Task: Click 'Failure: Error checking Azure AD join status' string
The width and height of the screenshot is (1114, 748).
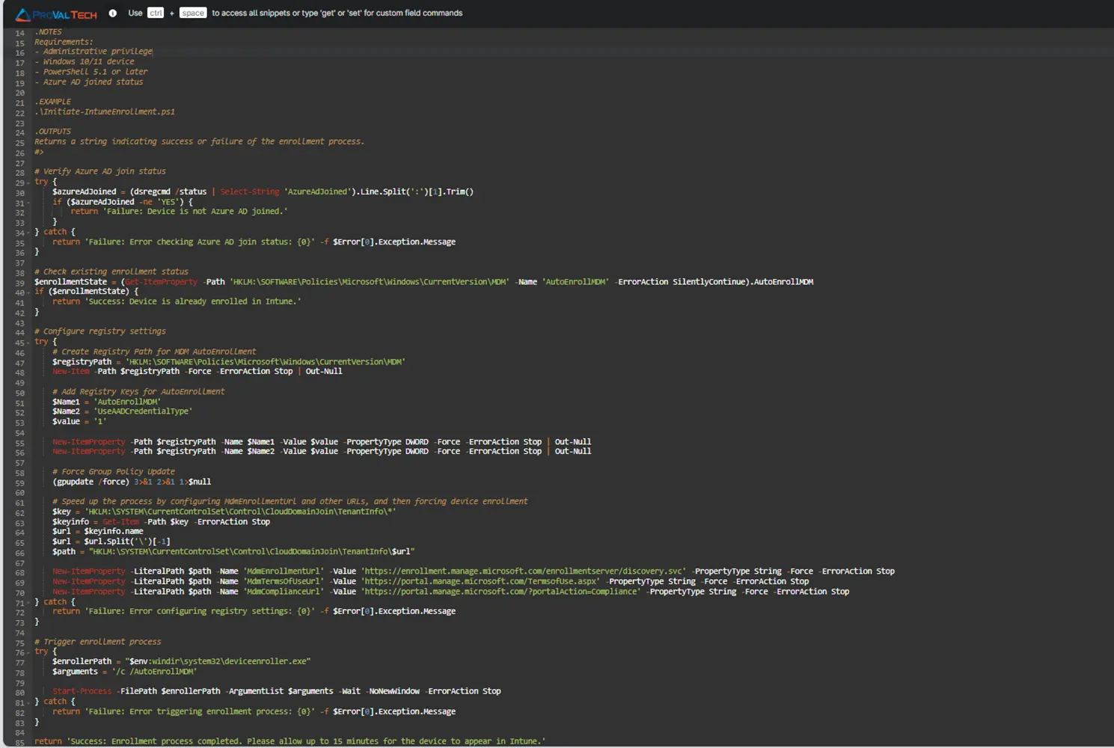Action: tap(200, 242)
